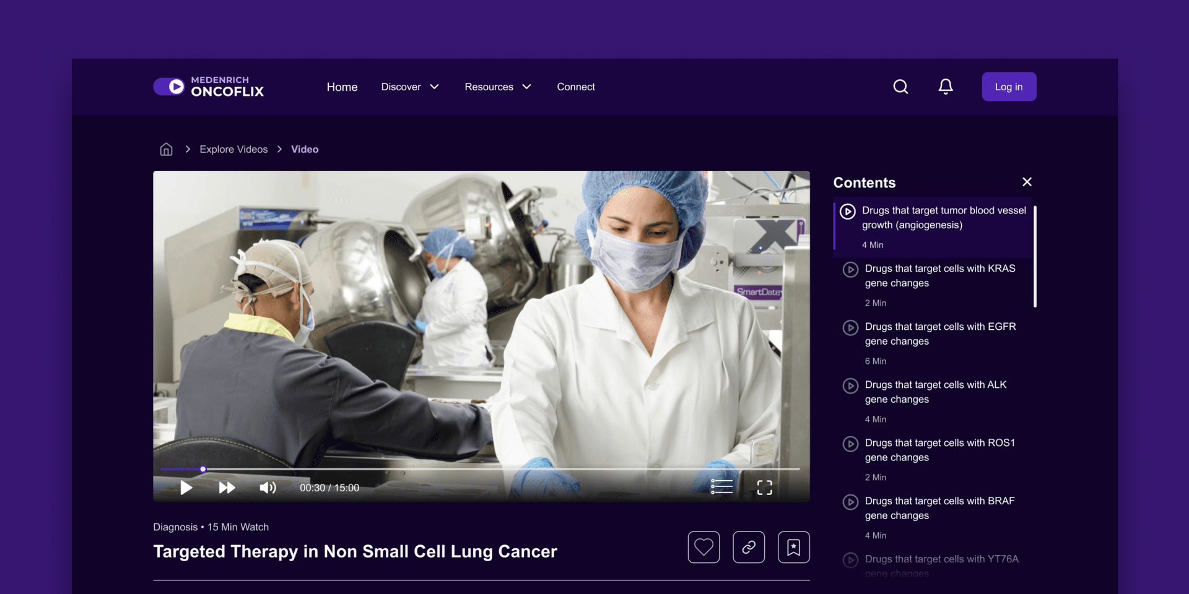The width and height of the screenshot is (1189, 594).
Task: Select 'Drugs that target cells with KRAS' chapter
Action: pyautogui.click(x=933, y=285)
